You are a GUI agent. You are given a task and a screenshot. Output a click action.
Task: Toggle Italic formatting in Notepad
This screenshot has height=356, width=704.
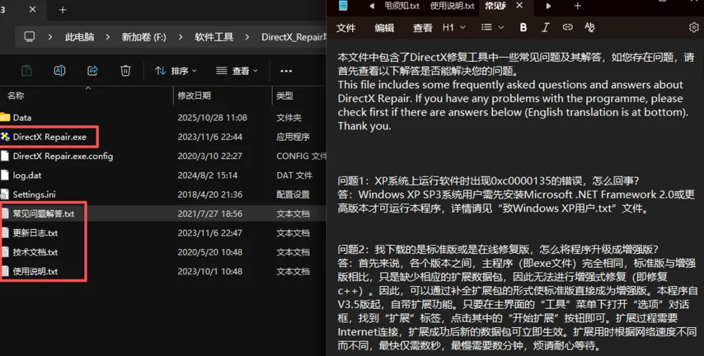tap(545, 27)
